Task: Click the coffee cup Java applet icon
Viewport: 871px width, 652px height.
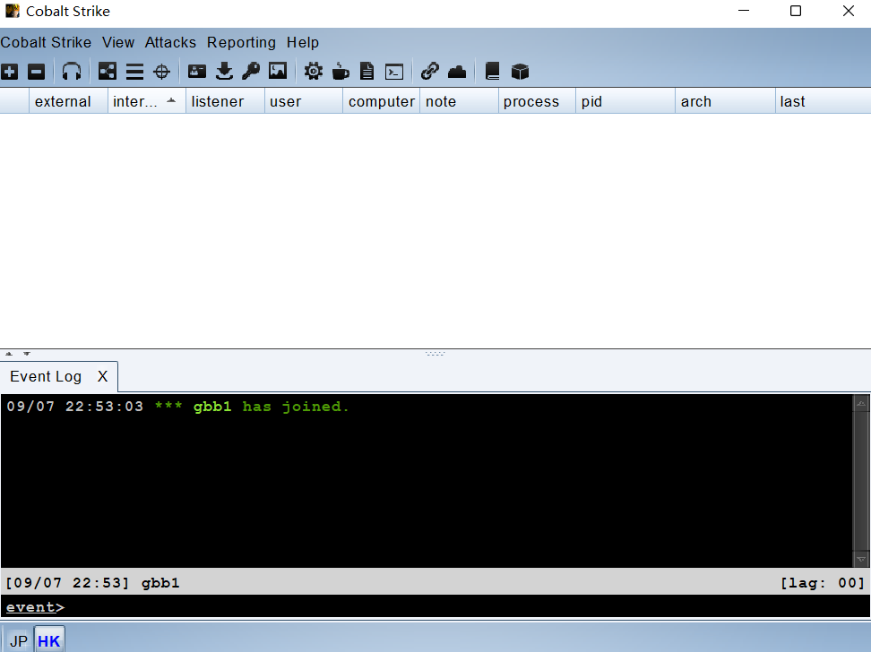Action: click(341, 72)
